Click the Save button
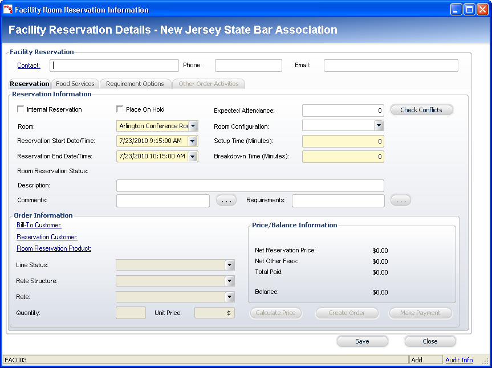The width and height of the screenshot is (492, 368). click(x=363, y=341)
